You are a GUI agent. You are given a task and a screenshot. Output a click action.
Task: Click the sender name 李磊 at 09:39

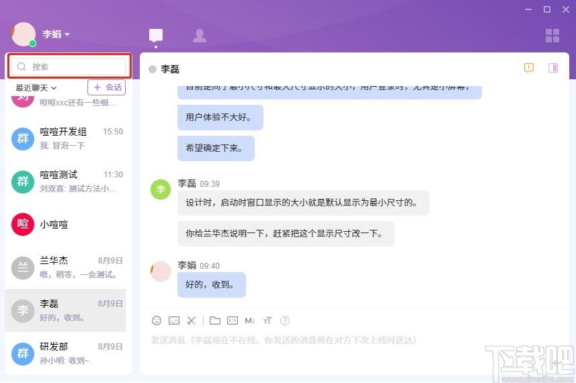pos(187,183)
